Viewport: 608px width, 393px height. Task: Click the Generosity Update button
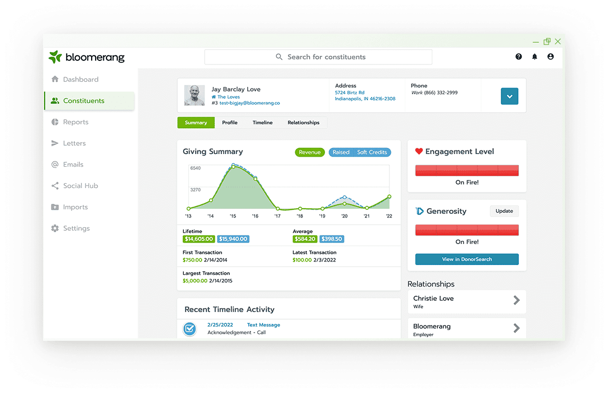(504, 211)
